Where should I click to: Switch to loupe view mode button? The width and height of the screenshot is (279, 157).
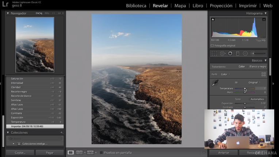pyautogui.click(x=71, y=153)
